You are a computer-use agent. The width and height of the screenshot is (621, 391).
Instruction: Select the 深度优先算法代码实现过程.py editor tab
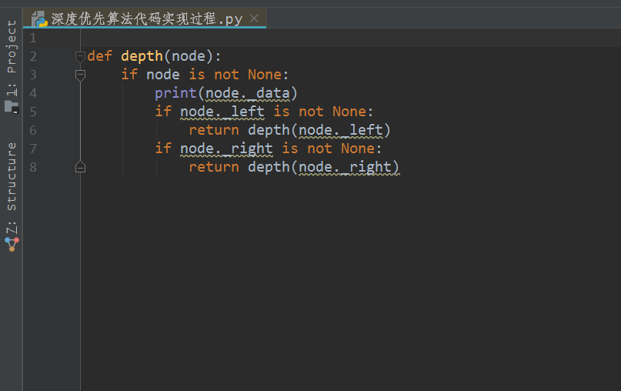(x=145, y=18)
